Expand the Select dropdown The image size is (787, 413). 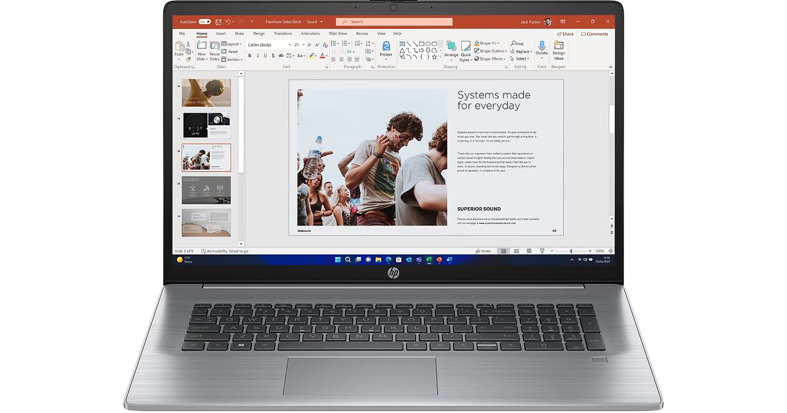[521, 59]
